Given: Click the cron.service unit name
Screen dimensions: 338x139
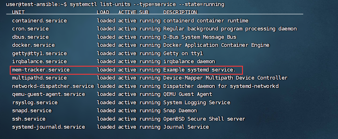Looking at the screenshot, I should (x=30, y=29).
